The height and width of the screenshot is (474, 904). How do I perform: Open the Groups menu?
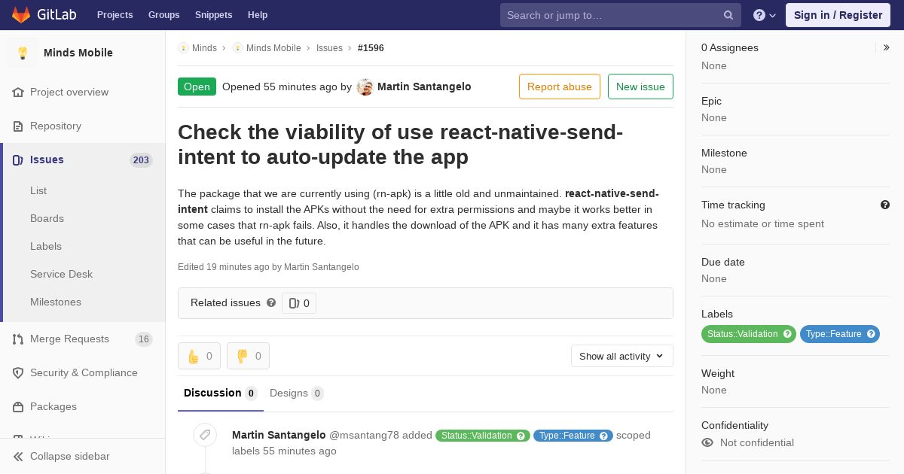pyautogui.click(x=164, y=15)
